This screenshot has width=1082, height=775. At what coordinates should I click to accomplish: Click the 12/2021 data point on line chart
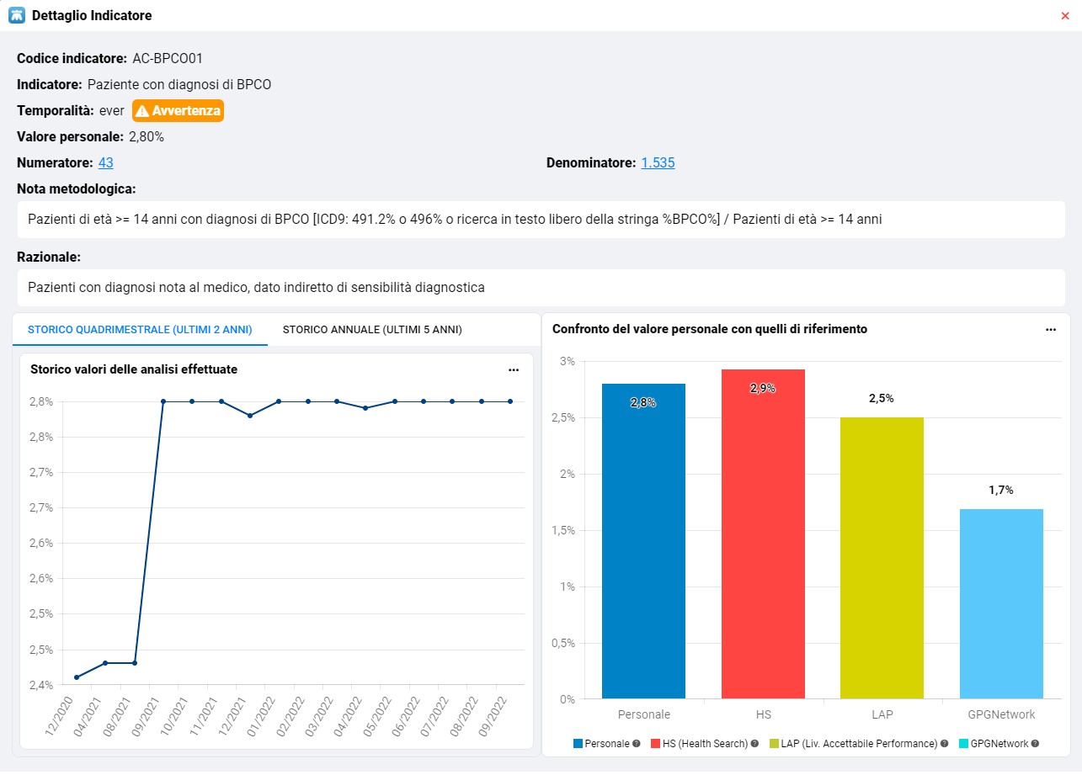tap(250, 416)
